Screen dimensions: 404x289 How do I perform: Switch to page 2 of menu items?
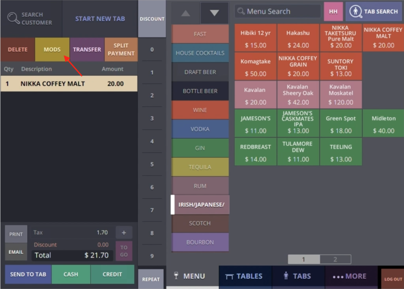(x=335, y=259)
